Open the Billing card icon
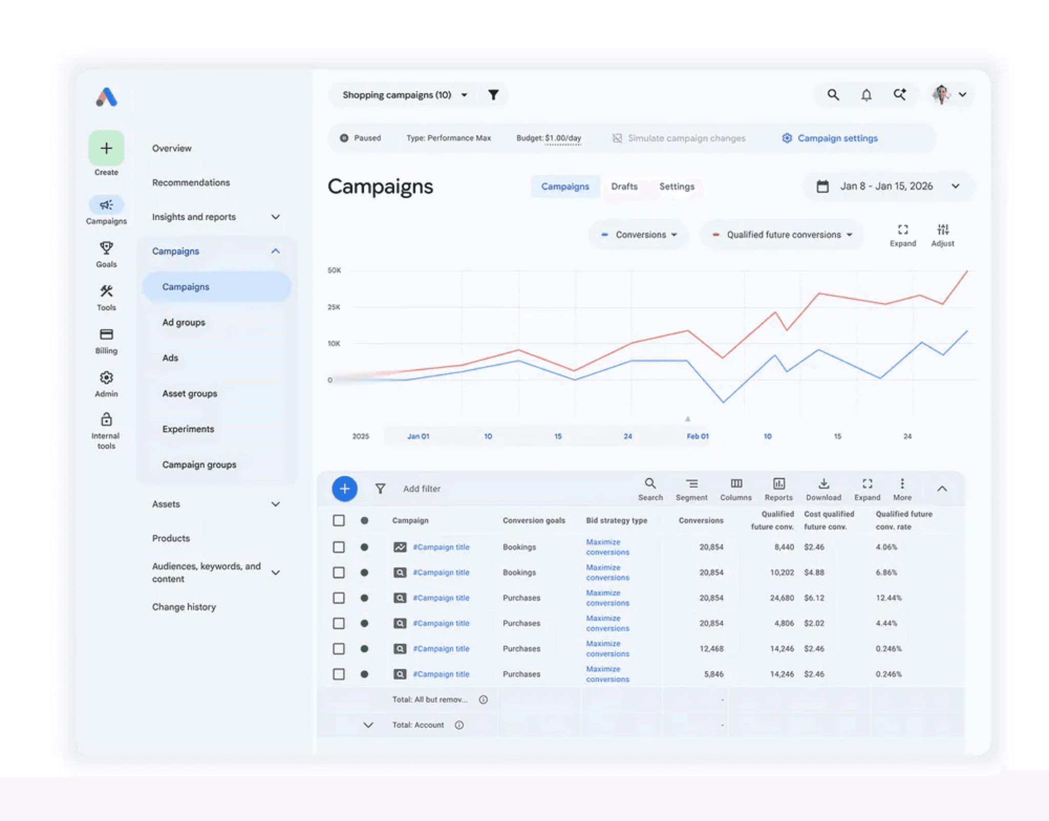Screen dimensions: 1049x821 (106, 334)
